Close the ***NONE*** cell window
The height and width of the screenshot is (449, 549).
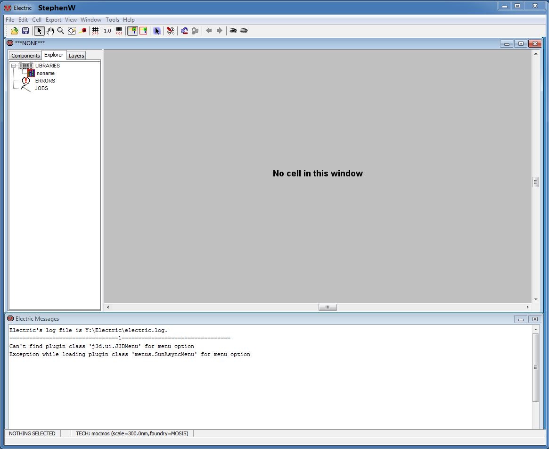[535, 43]
